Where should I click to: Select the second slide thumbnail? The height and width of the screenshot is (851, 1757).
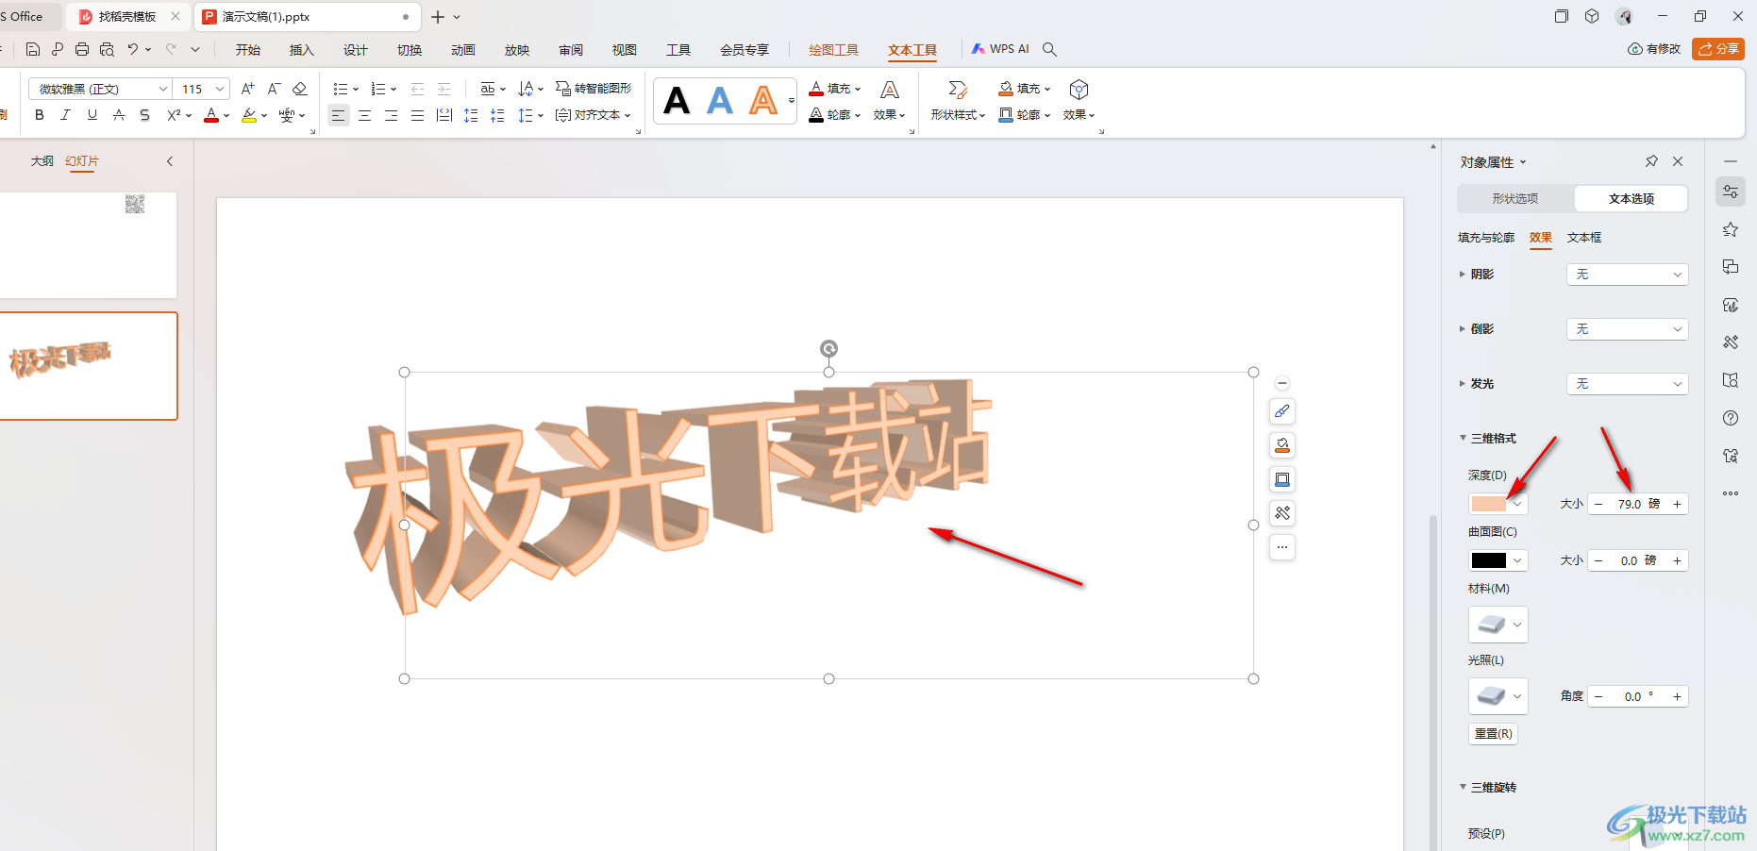click(x=88, y=366)
